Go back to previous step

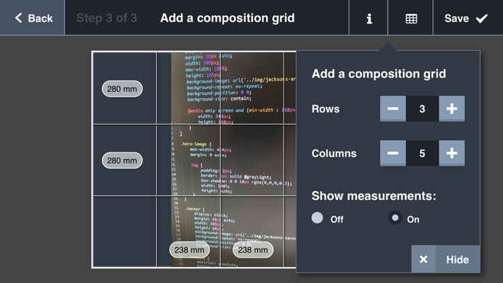click(33, 18)
